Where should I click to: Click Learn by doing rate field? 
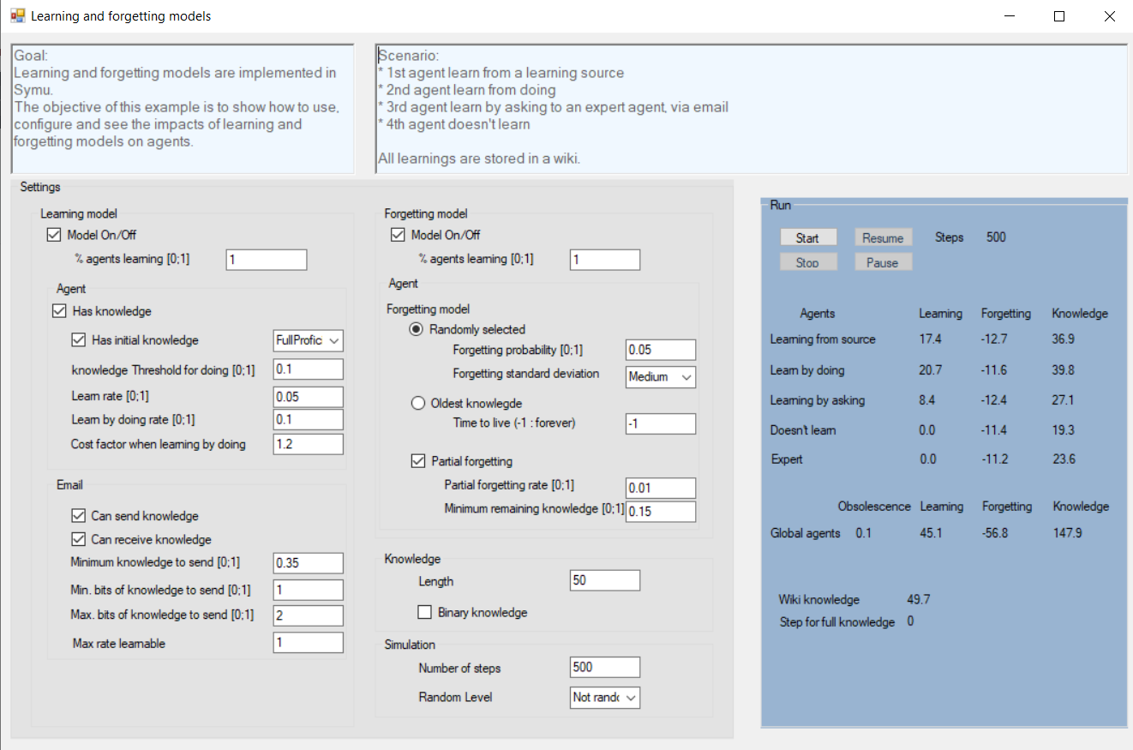(x=309, y=420)
